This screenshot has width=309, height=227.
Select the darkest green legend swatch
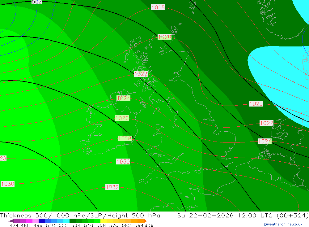tap(73, 221)
